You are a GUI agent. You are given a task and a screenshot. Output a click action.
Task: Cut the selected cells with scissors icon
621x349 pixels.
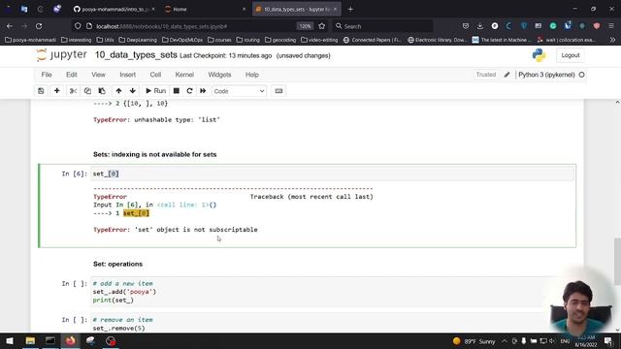(x=73, y=91)
